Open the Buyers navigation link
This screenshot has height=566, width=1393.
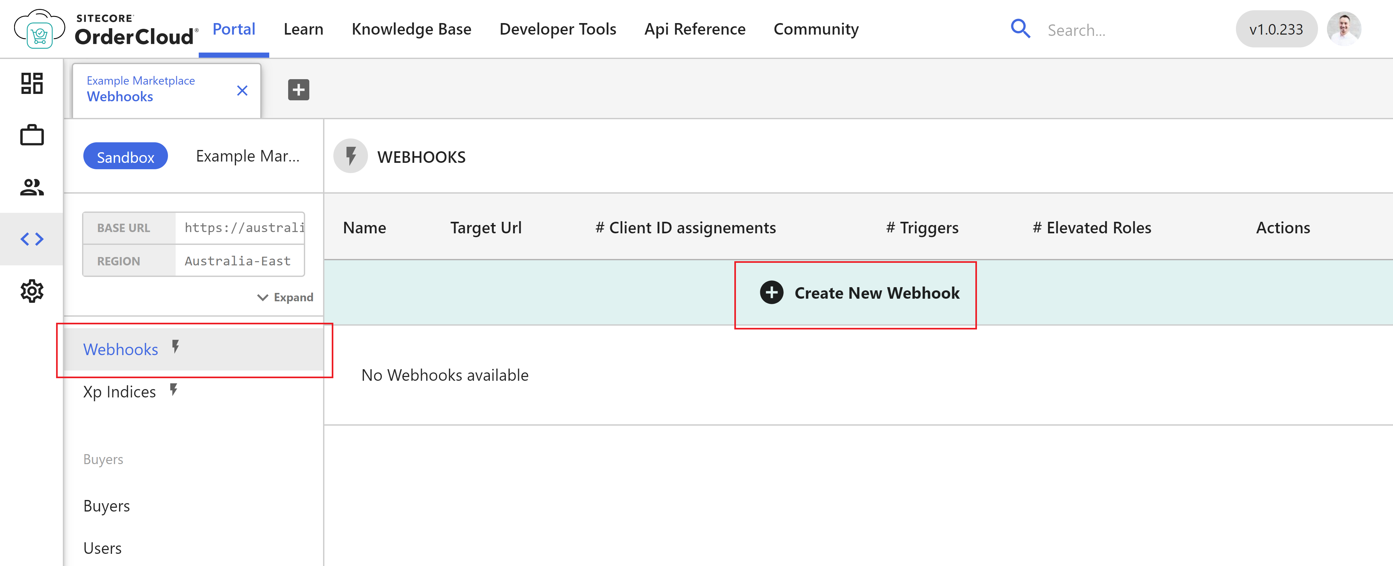coord(106,506)
